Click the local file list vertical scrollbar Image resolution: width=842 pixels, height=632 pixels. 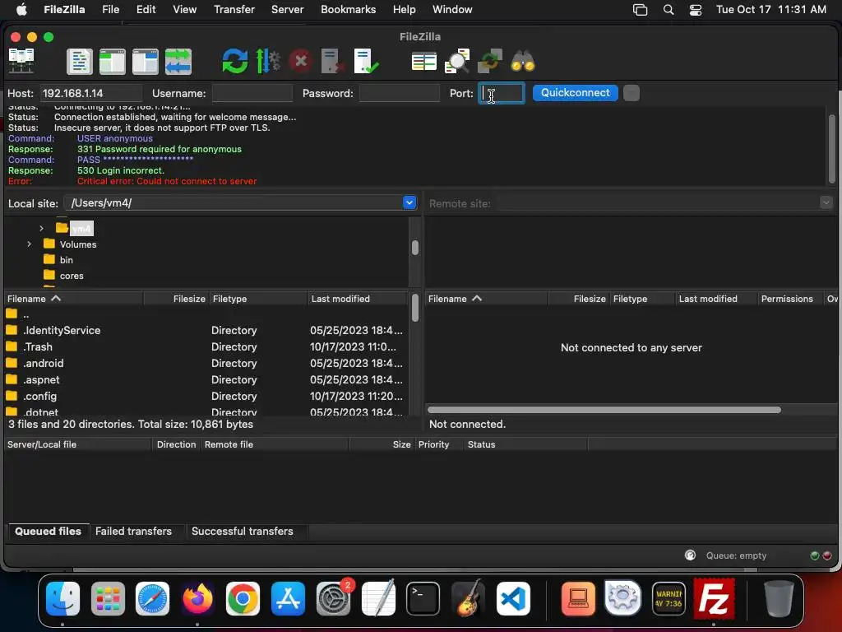pyautogui.click(x=414, y=309)
